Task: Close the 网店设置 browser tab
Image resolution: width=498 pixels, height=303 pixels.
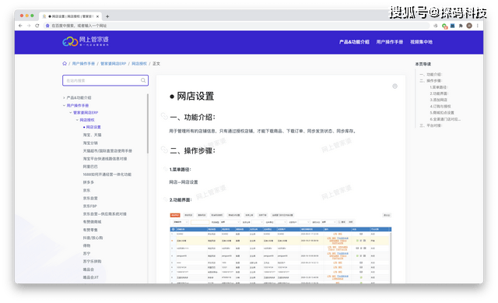Action: pos(97,16)
